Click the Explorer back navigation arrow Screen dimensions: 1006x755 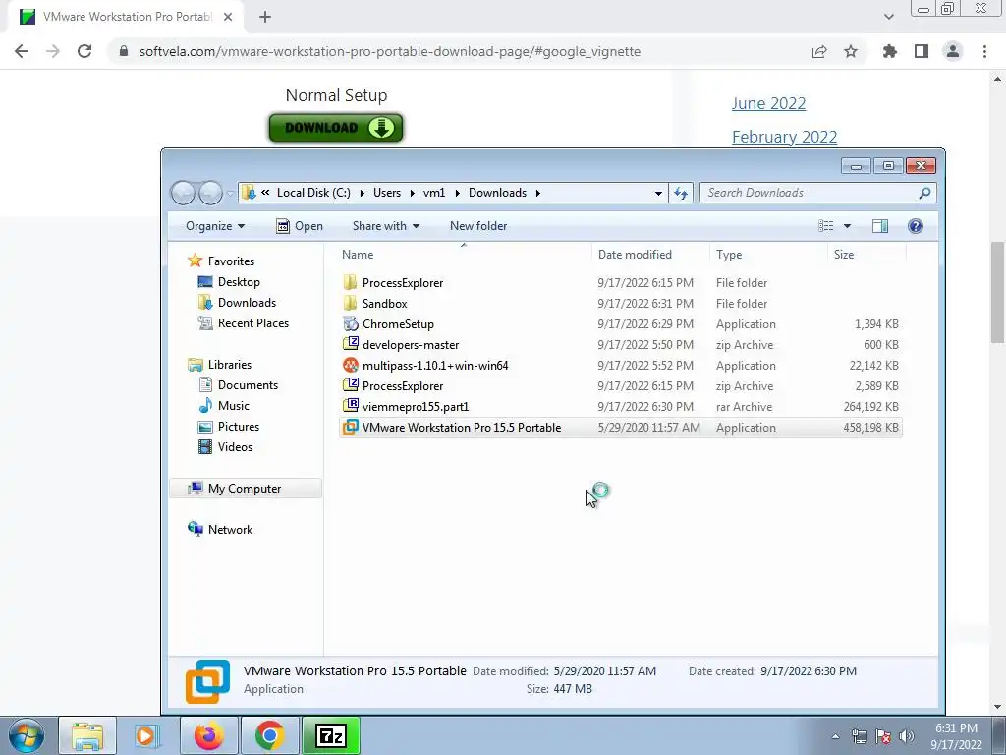point(183,193)
